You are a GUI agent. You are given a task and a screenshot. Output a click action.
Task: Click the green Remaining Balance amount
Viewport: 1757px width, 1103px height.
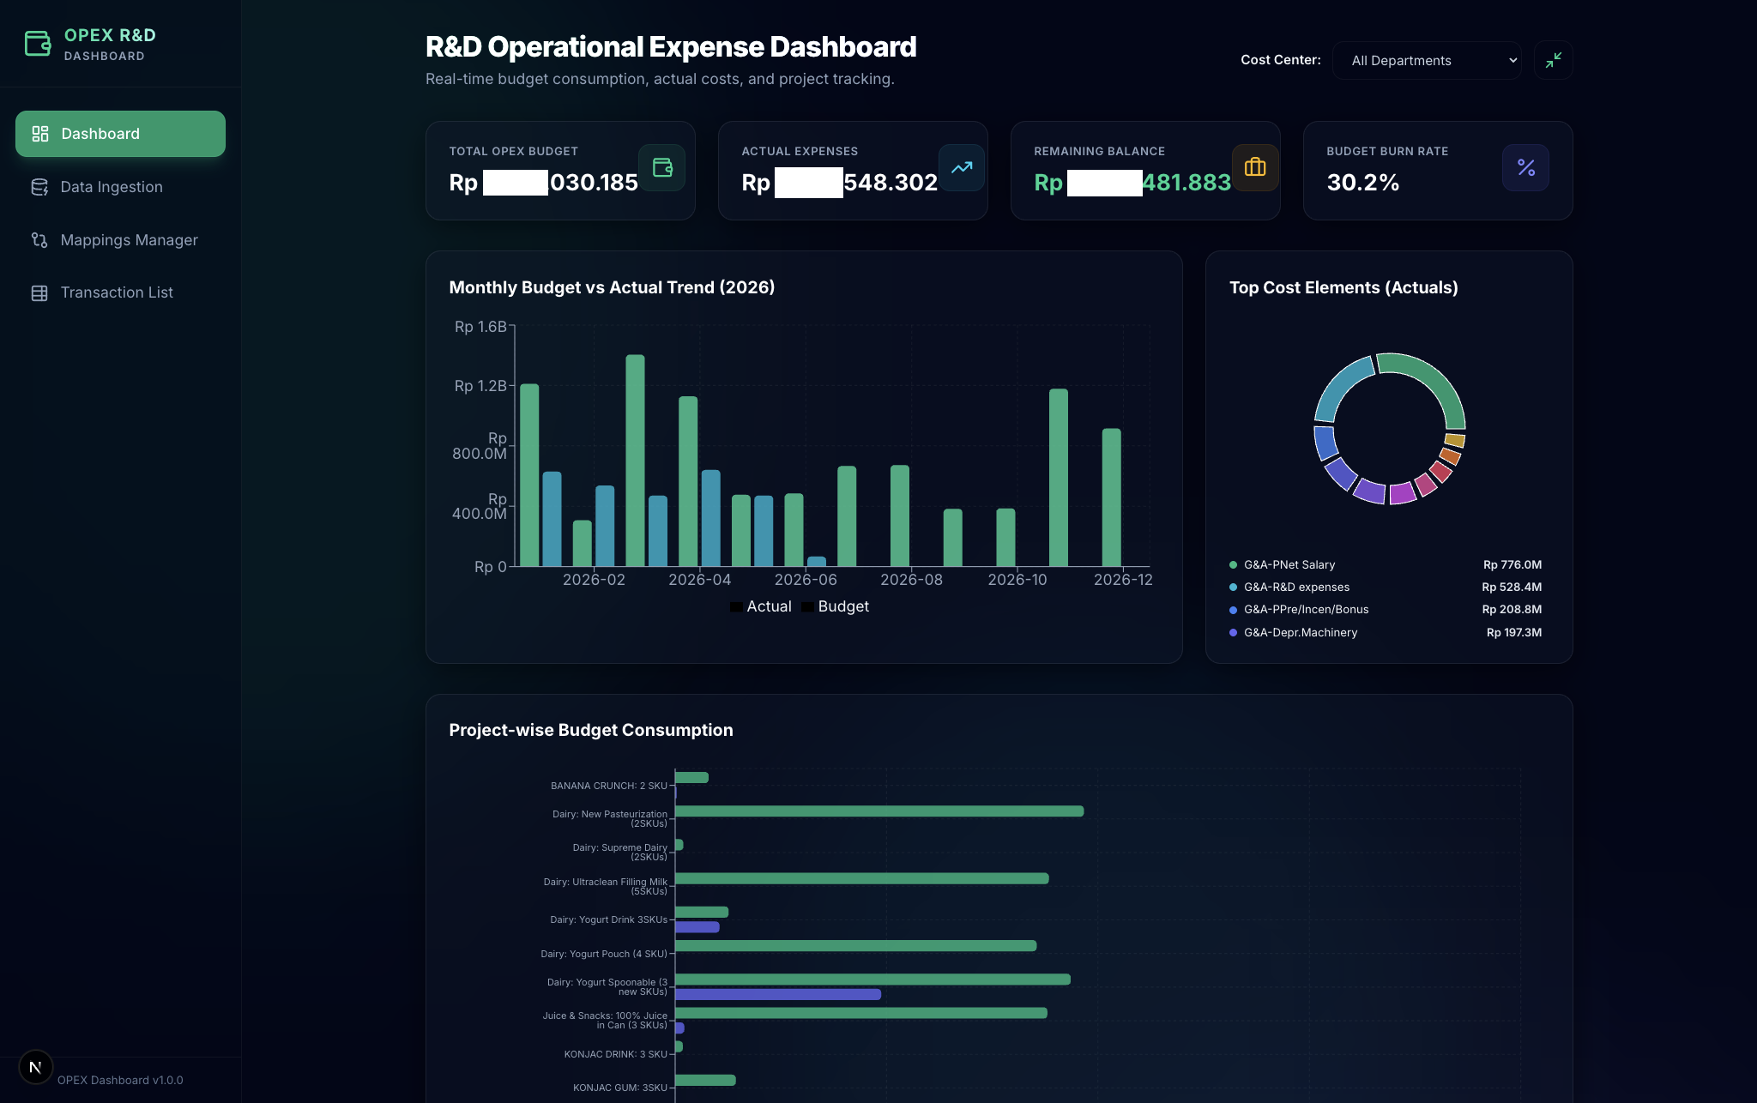pos(1132,182)
